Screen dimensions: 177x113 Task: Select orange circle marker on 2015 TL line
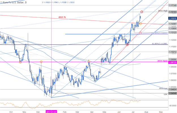(140, 24)
